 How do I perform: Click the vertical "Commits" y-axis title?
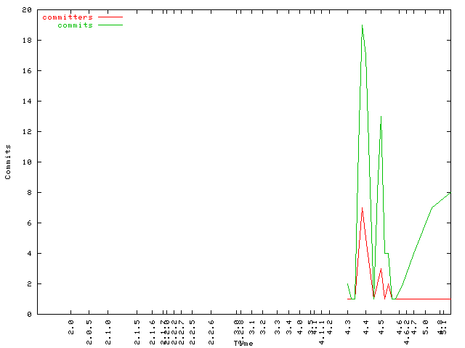(x=9, y=162)
